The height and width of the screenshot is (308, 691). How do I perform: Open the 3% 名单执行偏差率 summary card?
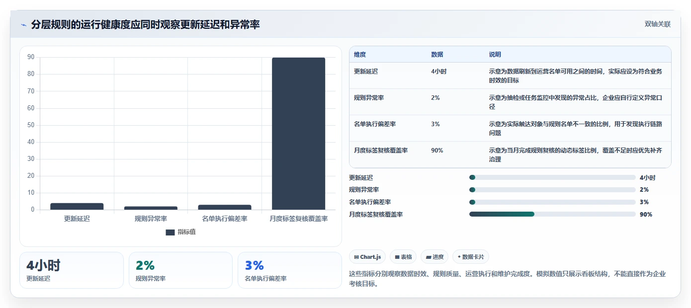point(290,270)
